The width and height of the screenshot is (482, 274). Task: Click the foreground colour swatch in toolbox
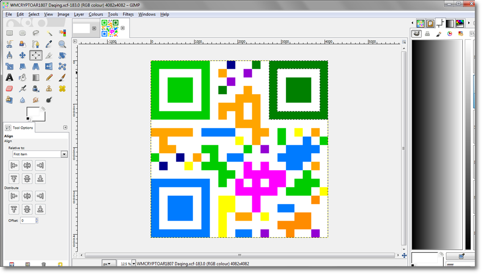[x=33, y=112]
